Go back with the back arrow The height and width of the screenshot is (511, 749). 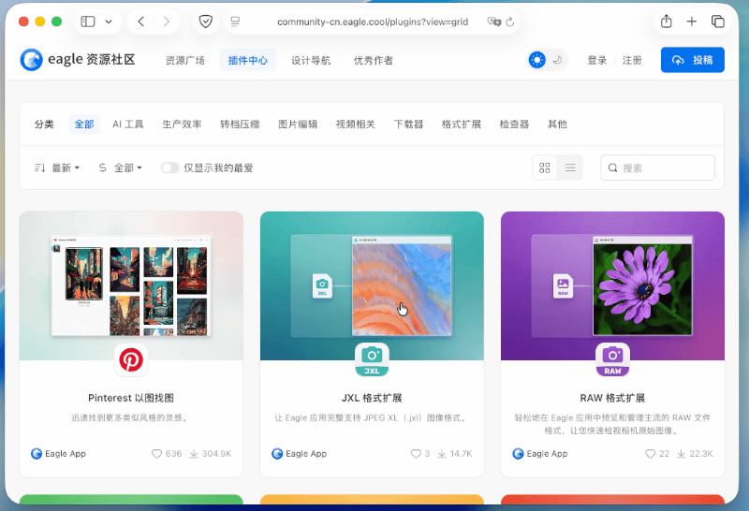(x=141, y=22)
